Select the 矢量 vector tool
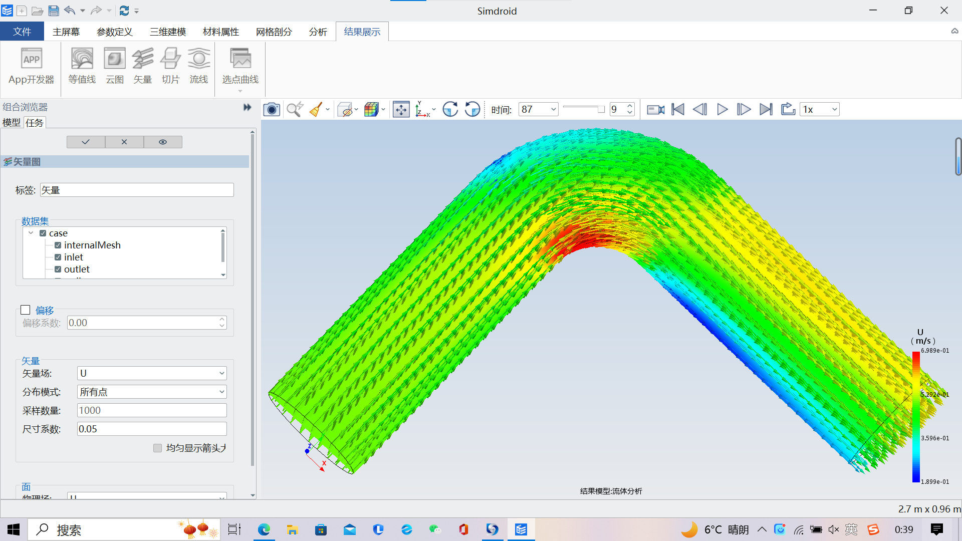 (x=143, y=66)
